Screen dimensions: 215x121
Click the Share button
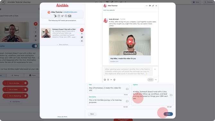coord(168,114)
